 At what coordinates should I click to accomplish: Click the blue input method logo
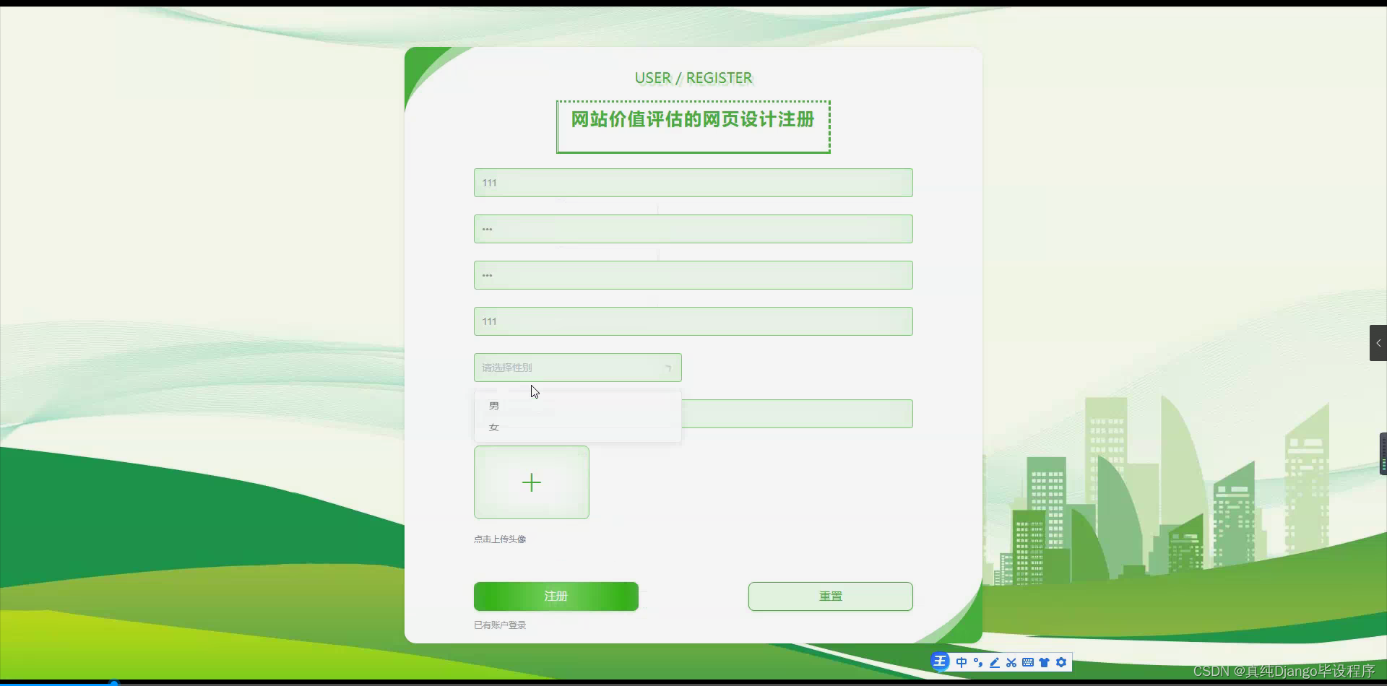pyautogui.click(x=940, y=661)
